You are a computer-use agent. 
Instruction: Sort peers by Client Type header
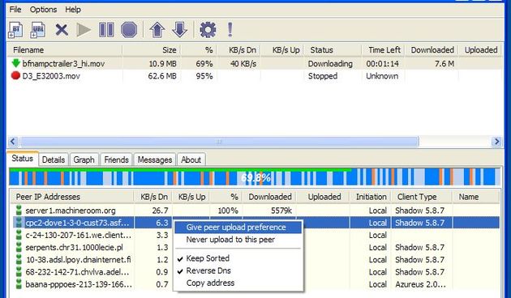(422, 197)
